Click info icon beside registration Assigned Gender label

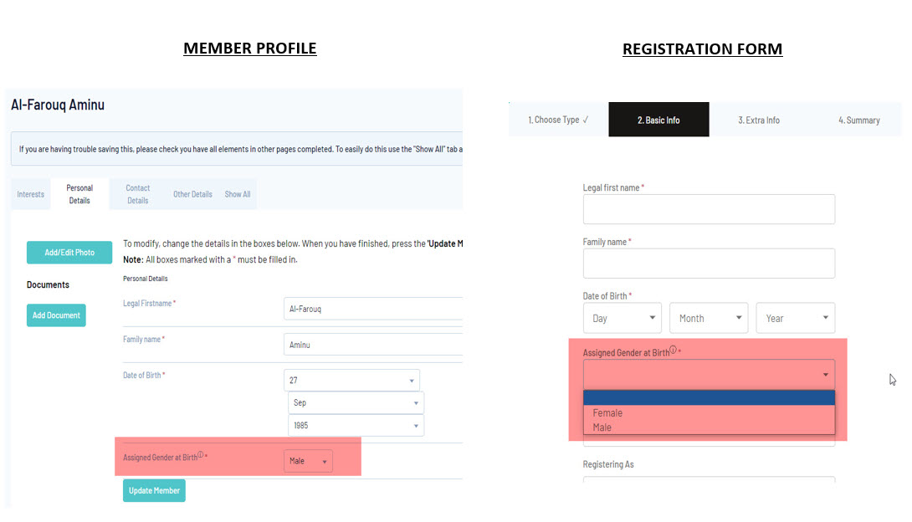click(673, 351)
